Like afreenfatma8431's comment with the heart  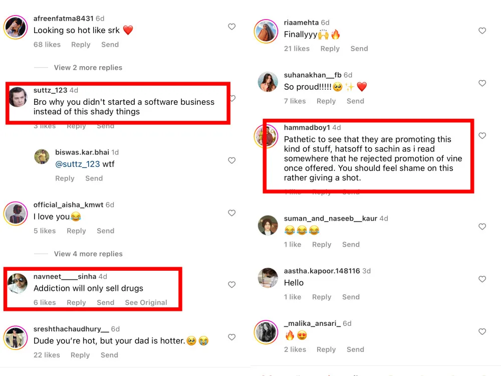(x=231, y=27)
